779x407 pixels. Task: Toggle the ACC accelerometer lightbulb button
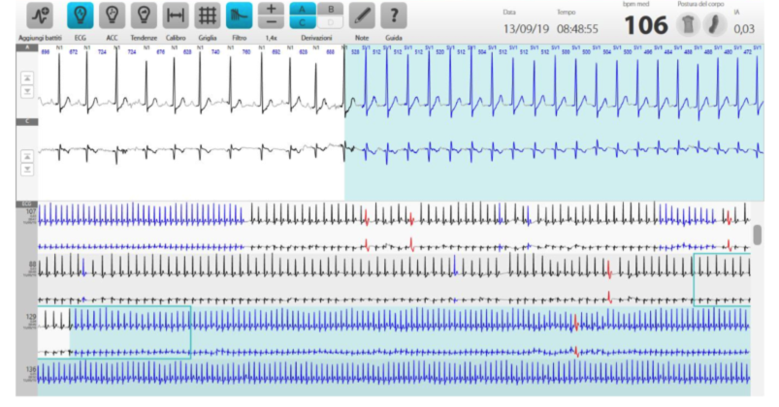pos(112,16)
